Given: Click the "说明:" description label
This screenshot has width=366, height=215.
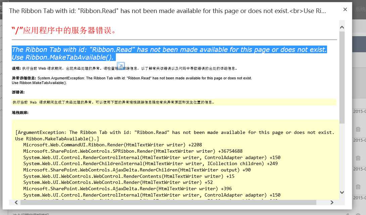Looking at the screenshot, I should (16, 68).
